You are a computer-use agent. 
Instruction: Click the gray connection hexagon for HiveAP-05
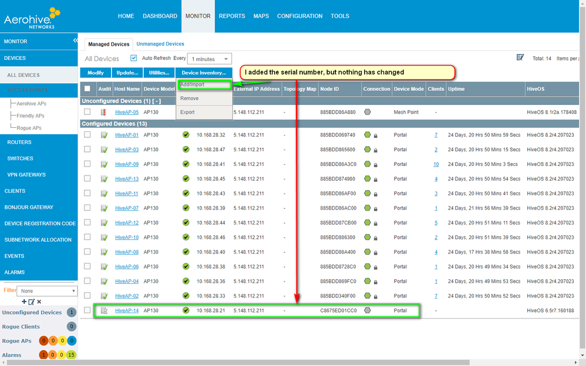click(x=368, y=112)
